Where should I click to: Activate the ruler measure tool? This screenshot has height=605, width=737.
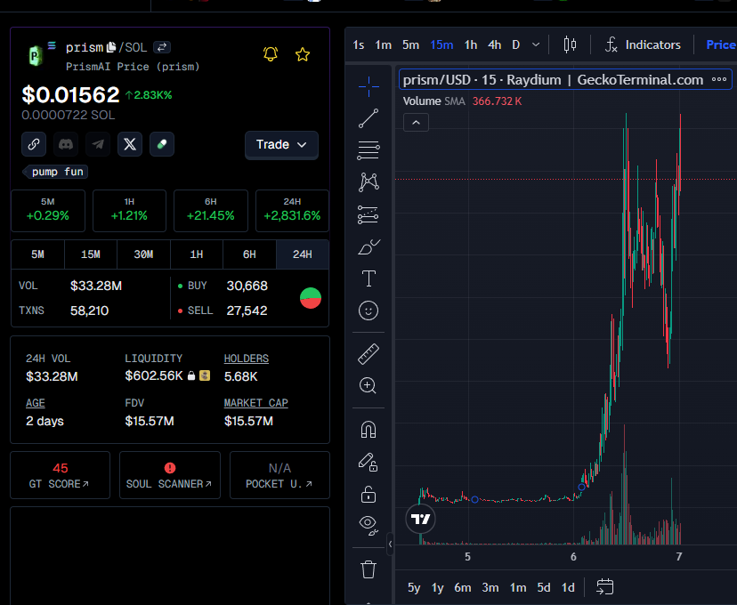[x=368, y=354]
